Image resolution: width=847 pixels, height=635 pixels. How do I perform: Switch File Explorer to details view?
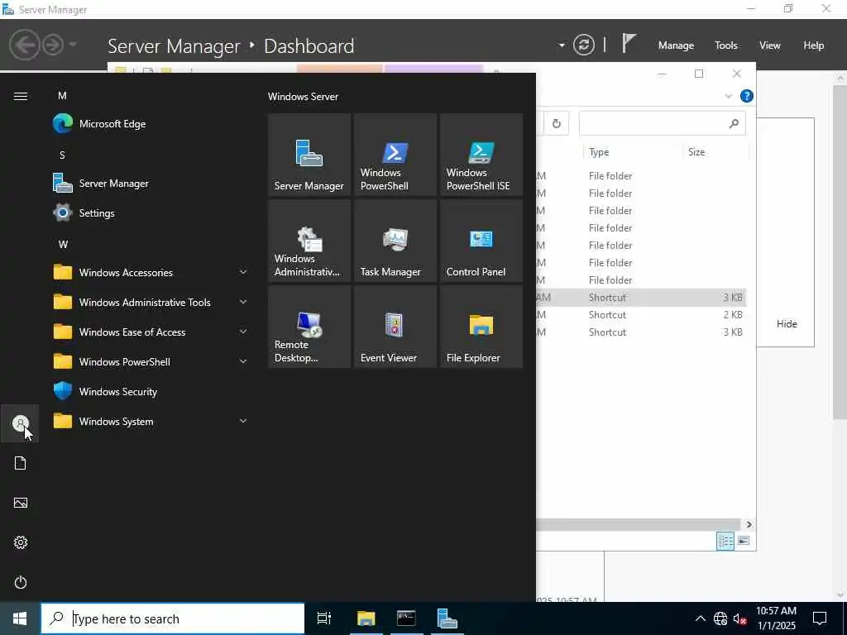[x=725, y=541]
